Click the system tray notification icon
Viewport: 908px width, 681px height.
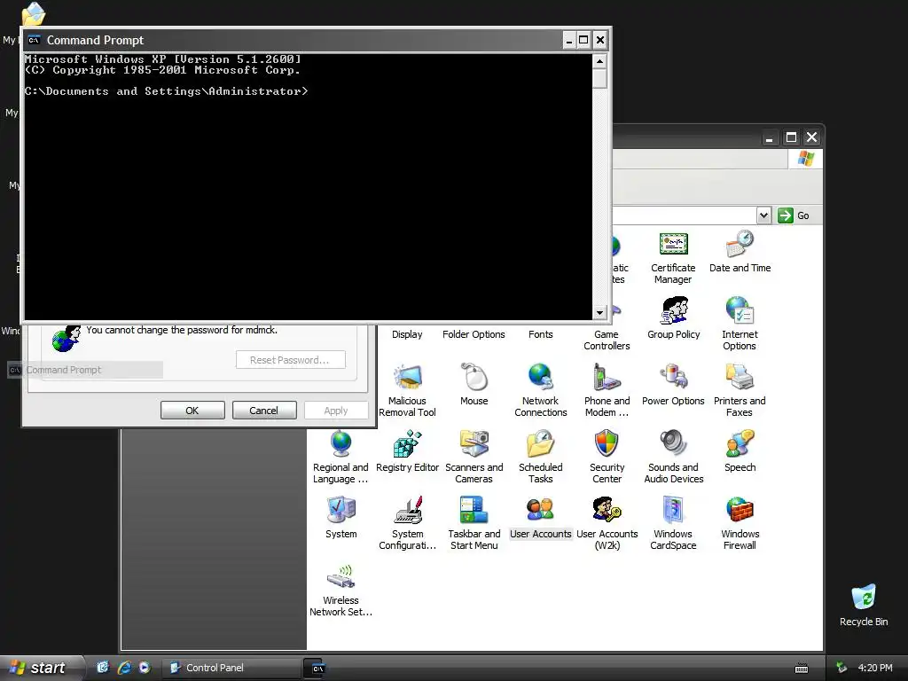click(x=841, y=668)
